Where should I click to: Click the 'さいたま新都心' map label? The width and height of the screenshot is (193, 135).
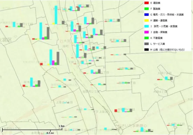pyautogui.click(x=132, y=126)
